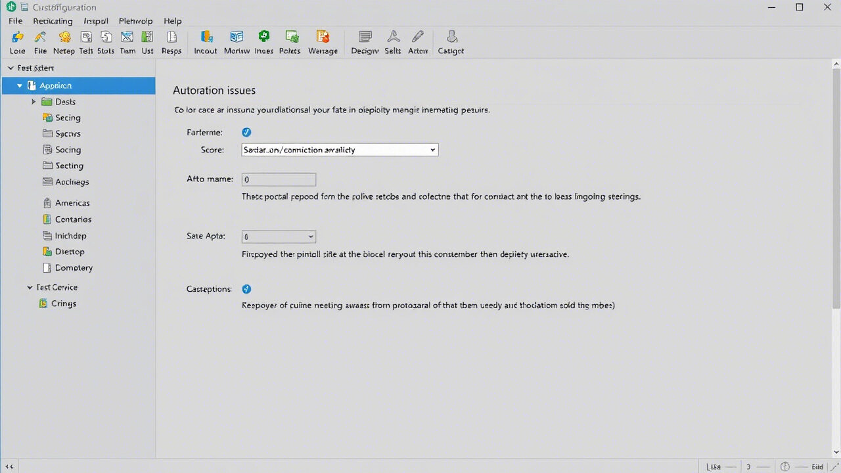Click the icon beside Contarios
The image size is (841, 473).
[x=47, y=219]
